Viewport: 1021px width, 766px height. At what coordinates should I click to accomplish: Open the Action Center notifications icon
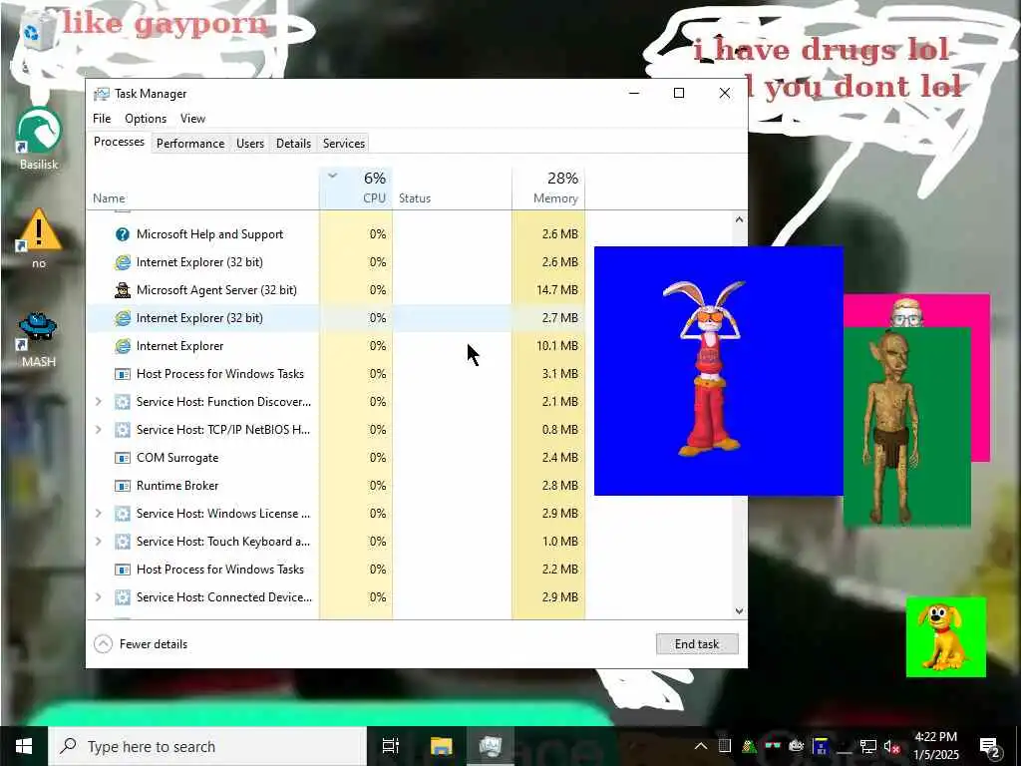click(x=990, y=747)
